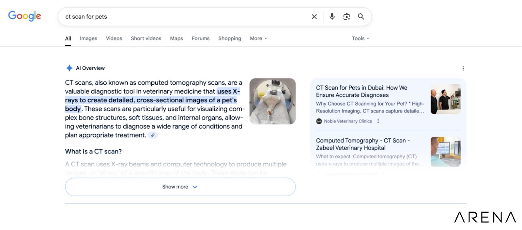This screenshot has width=522, height=230.
Task: Click the 'What is a CT scan?' heading
Action: pos(93,151)
